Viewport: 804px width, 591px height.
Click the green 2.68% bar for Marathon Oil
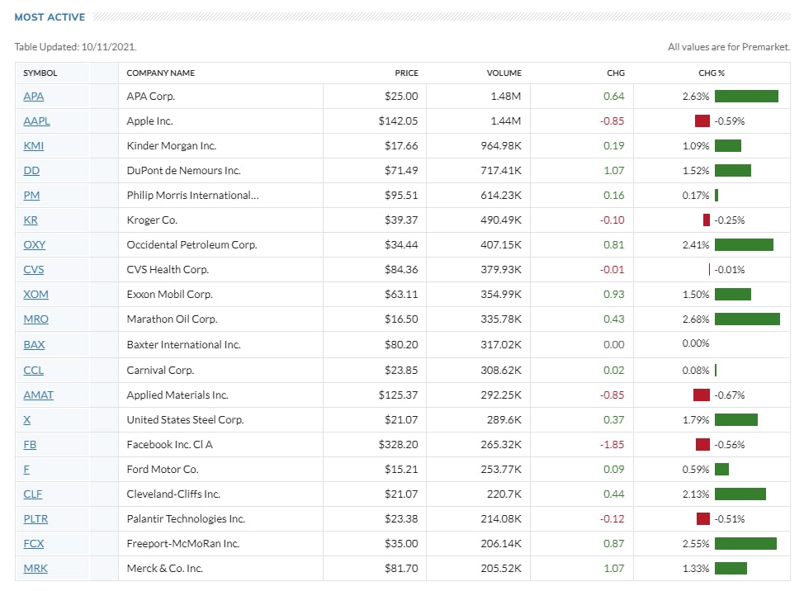coord(747,319)
